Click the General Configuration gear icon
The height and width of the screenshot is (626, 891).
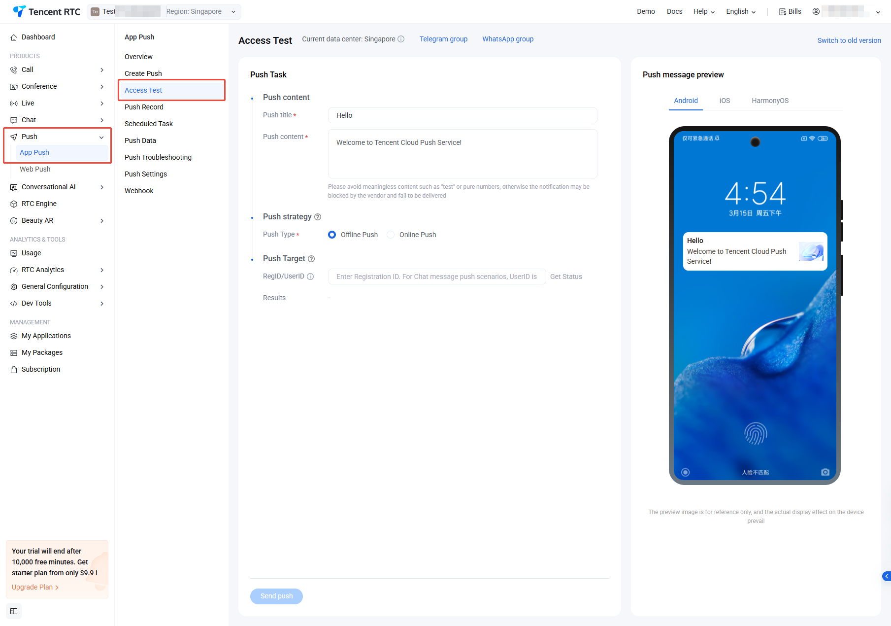14,287
